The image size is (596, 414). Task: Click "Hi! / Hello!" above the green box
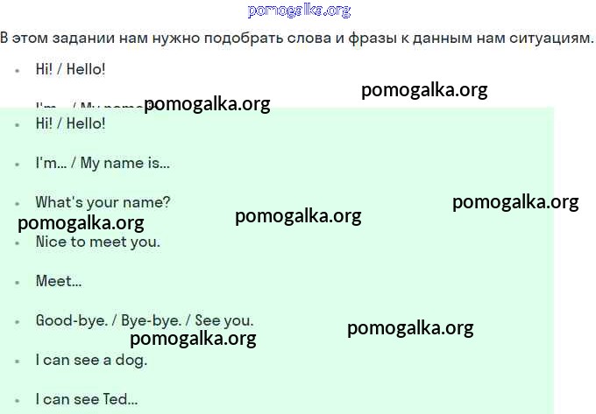coord(70,69)
